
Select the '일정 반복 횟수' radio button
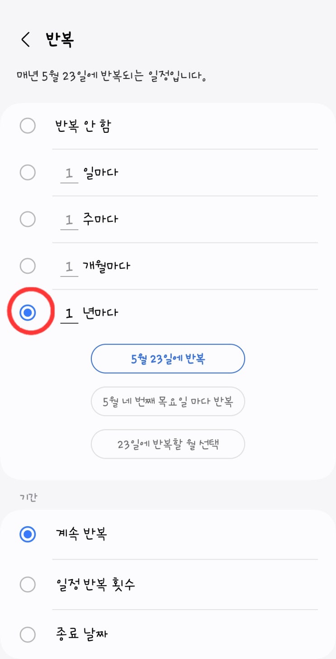click(x=28, y=585)
